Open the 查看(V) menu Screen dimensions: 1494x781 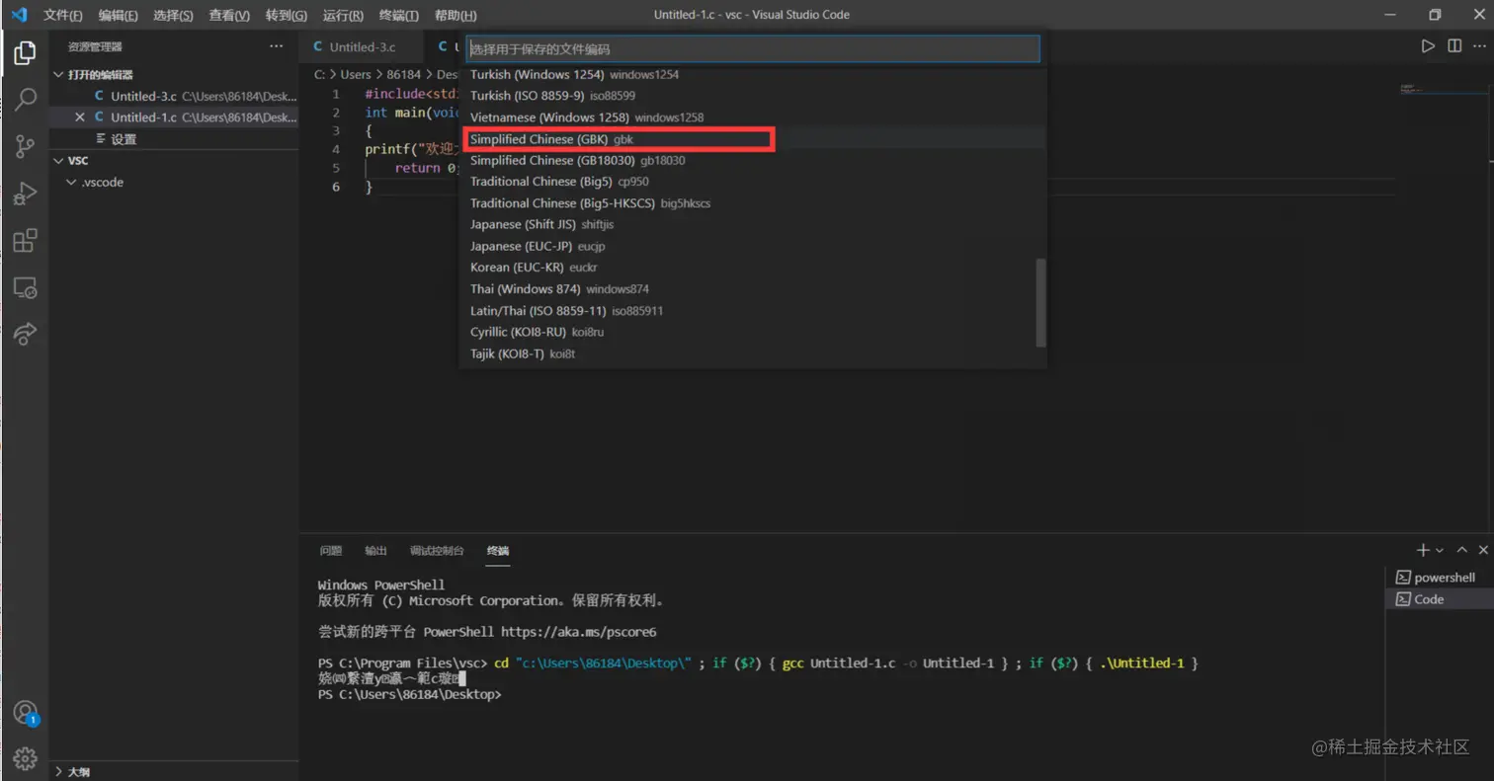(x=229, y=16)
